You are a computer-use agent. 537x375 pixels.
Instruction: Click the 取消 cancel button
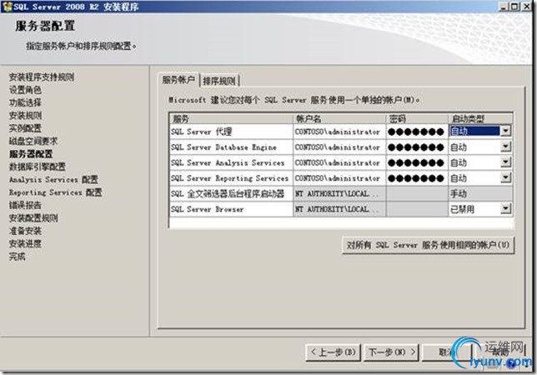pyautogui.click(x=447, y=352)
